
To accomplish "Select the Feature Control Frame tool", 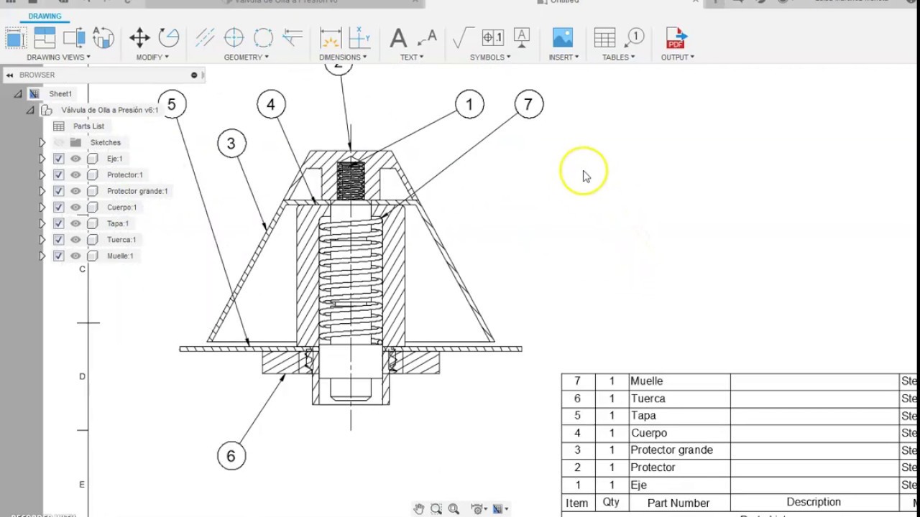I will click(492, 37).
